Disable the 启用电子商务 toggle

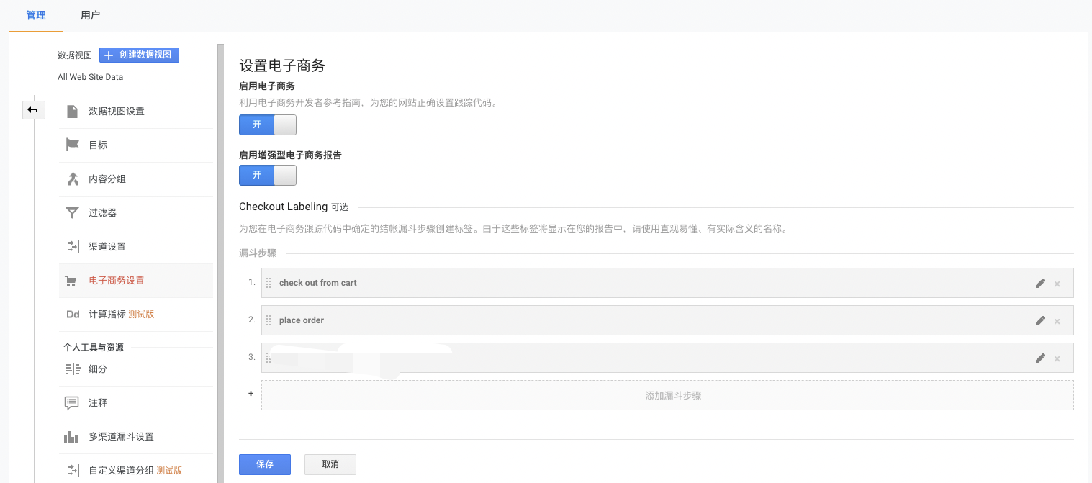pyautogui.click(x=267, y=125)
